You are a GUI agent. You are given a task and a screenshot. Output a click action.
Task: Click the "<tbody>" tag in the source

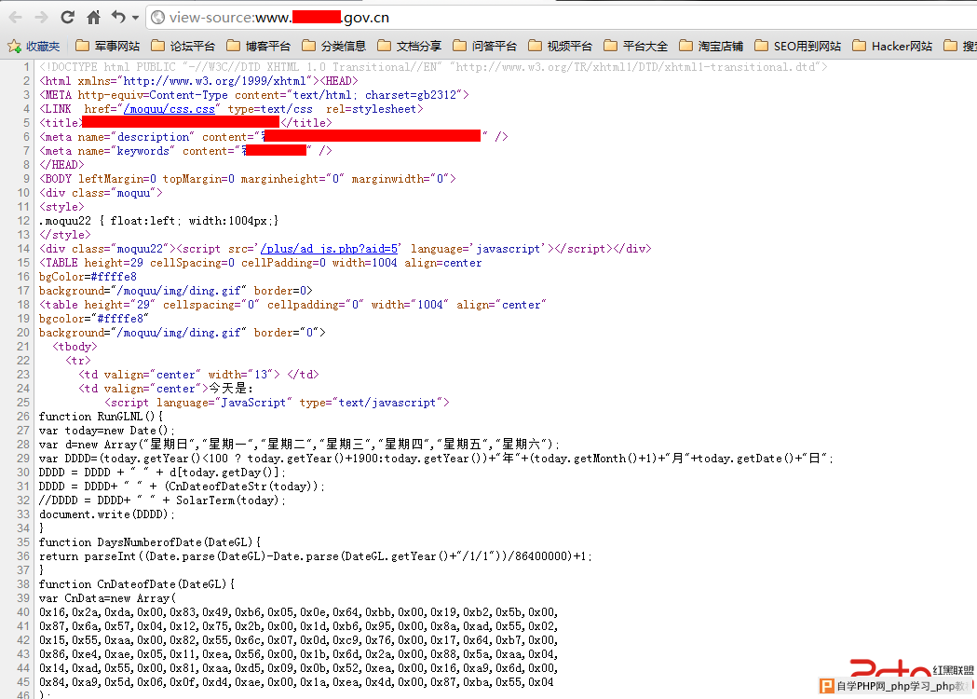pyautogui.click(x=75, y=347)
